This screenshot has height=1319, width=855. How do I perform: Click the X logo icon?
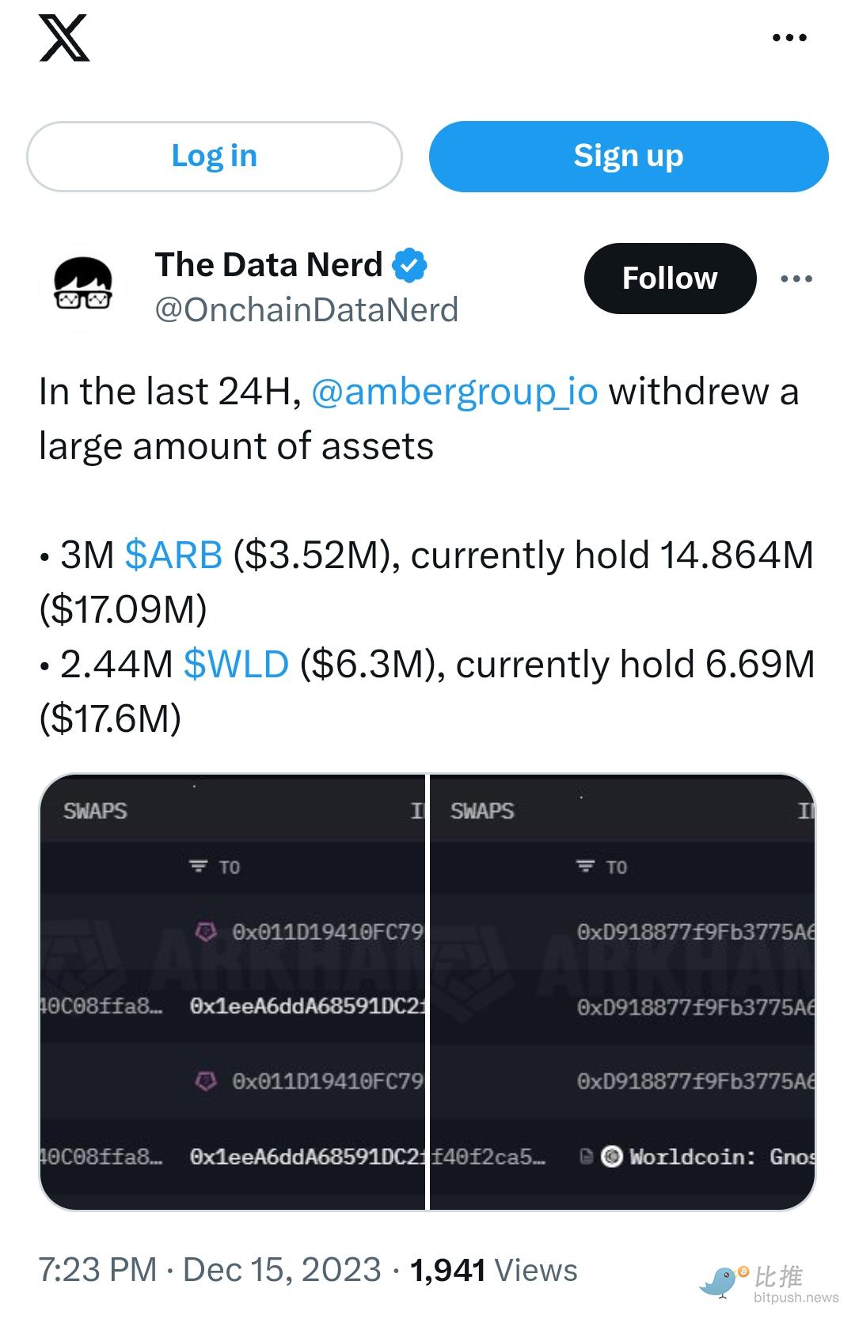coord(64,38)
